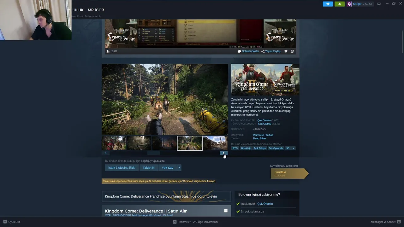Click Kingdom Come: Deliverance II Satın Alın heading
Image resolution: width=404 pixels, height=227 pixels.
(x=146, y=211)
